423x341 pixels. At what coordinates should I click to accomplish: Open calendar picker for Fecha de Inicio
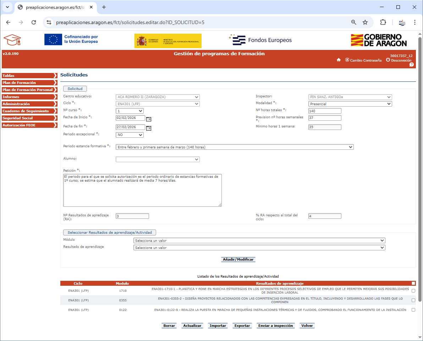click(149, 119)
